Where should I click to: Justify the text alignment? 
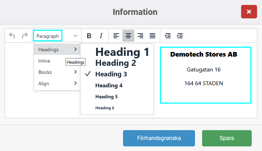pyautogui.click(x=152, y=36)
